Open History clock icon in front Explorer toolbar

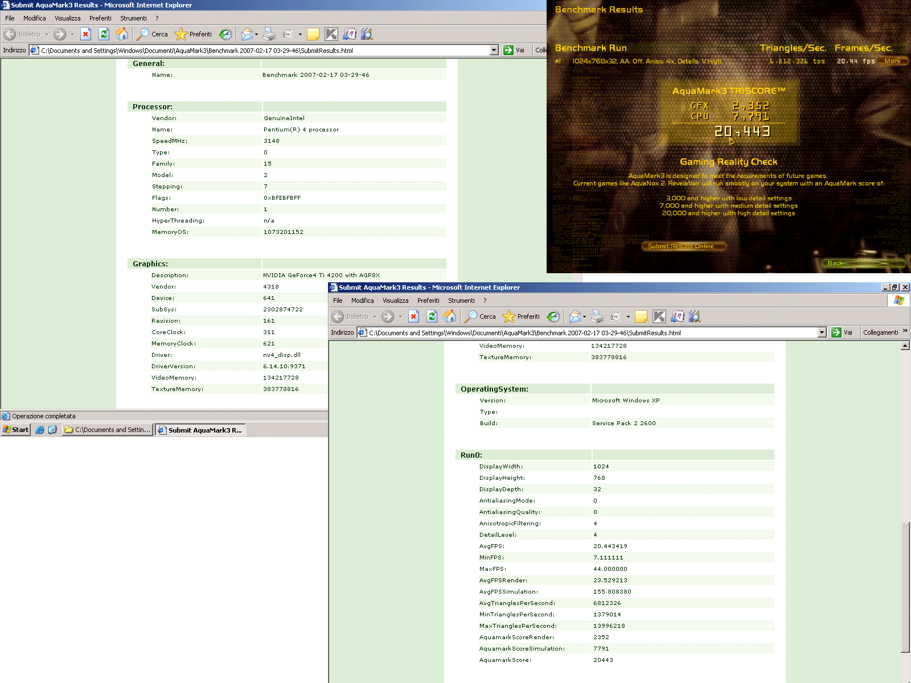click(553, 316)
